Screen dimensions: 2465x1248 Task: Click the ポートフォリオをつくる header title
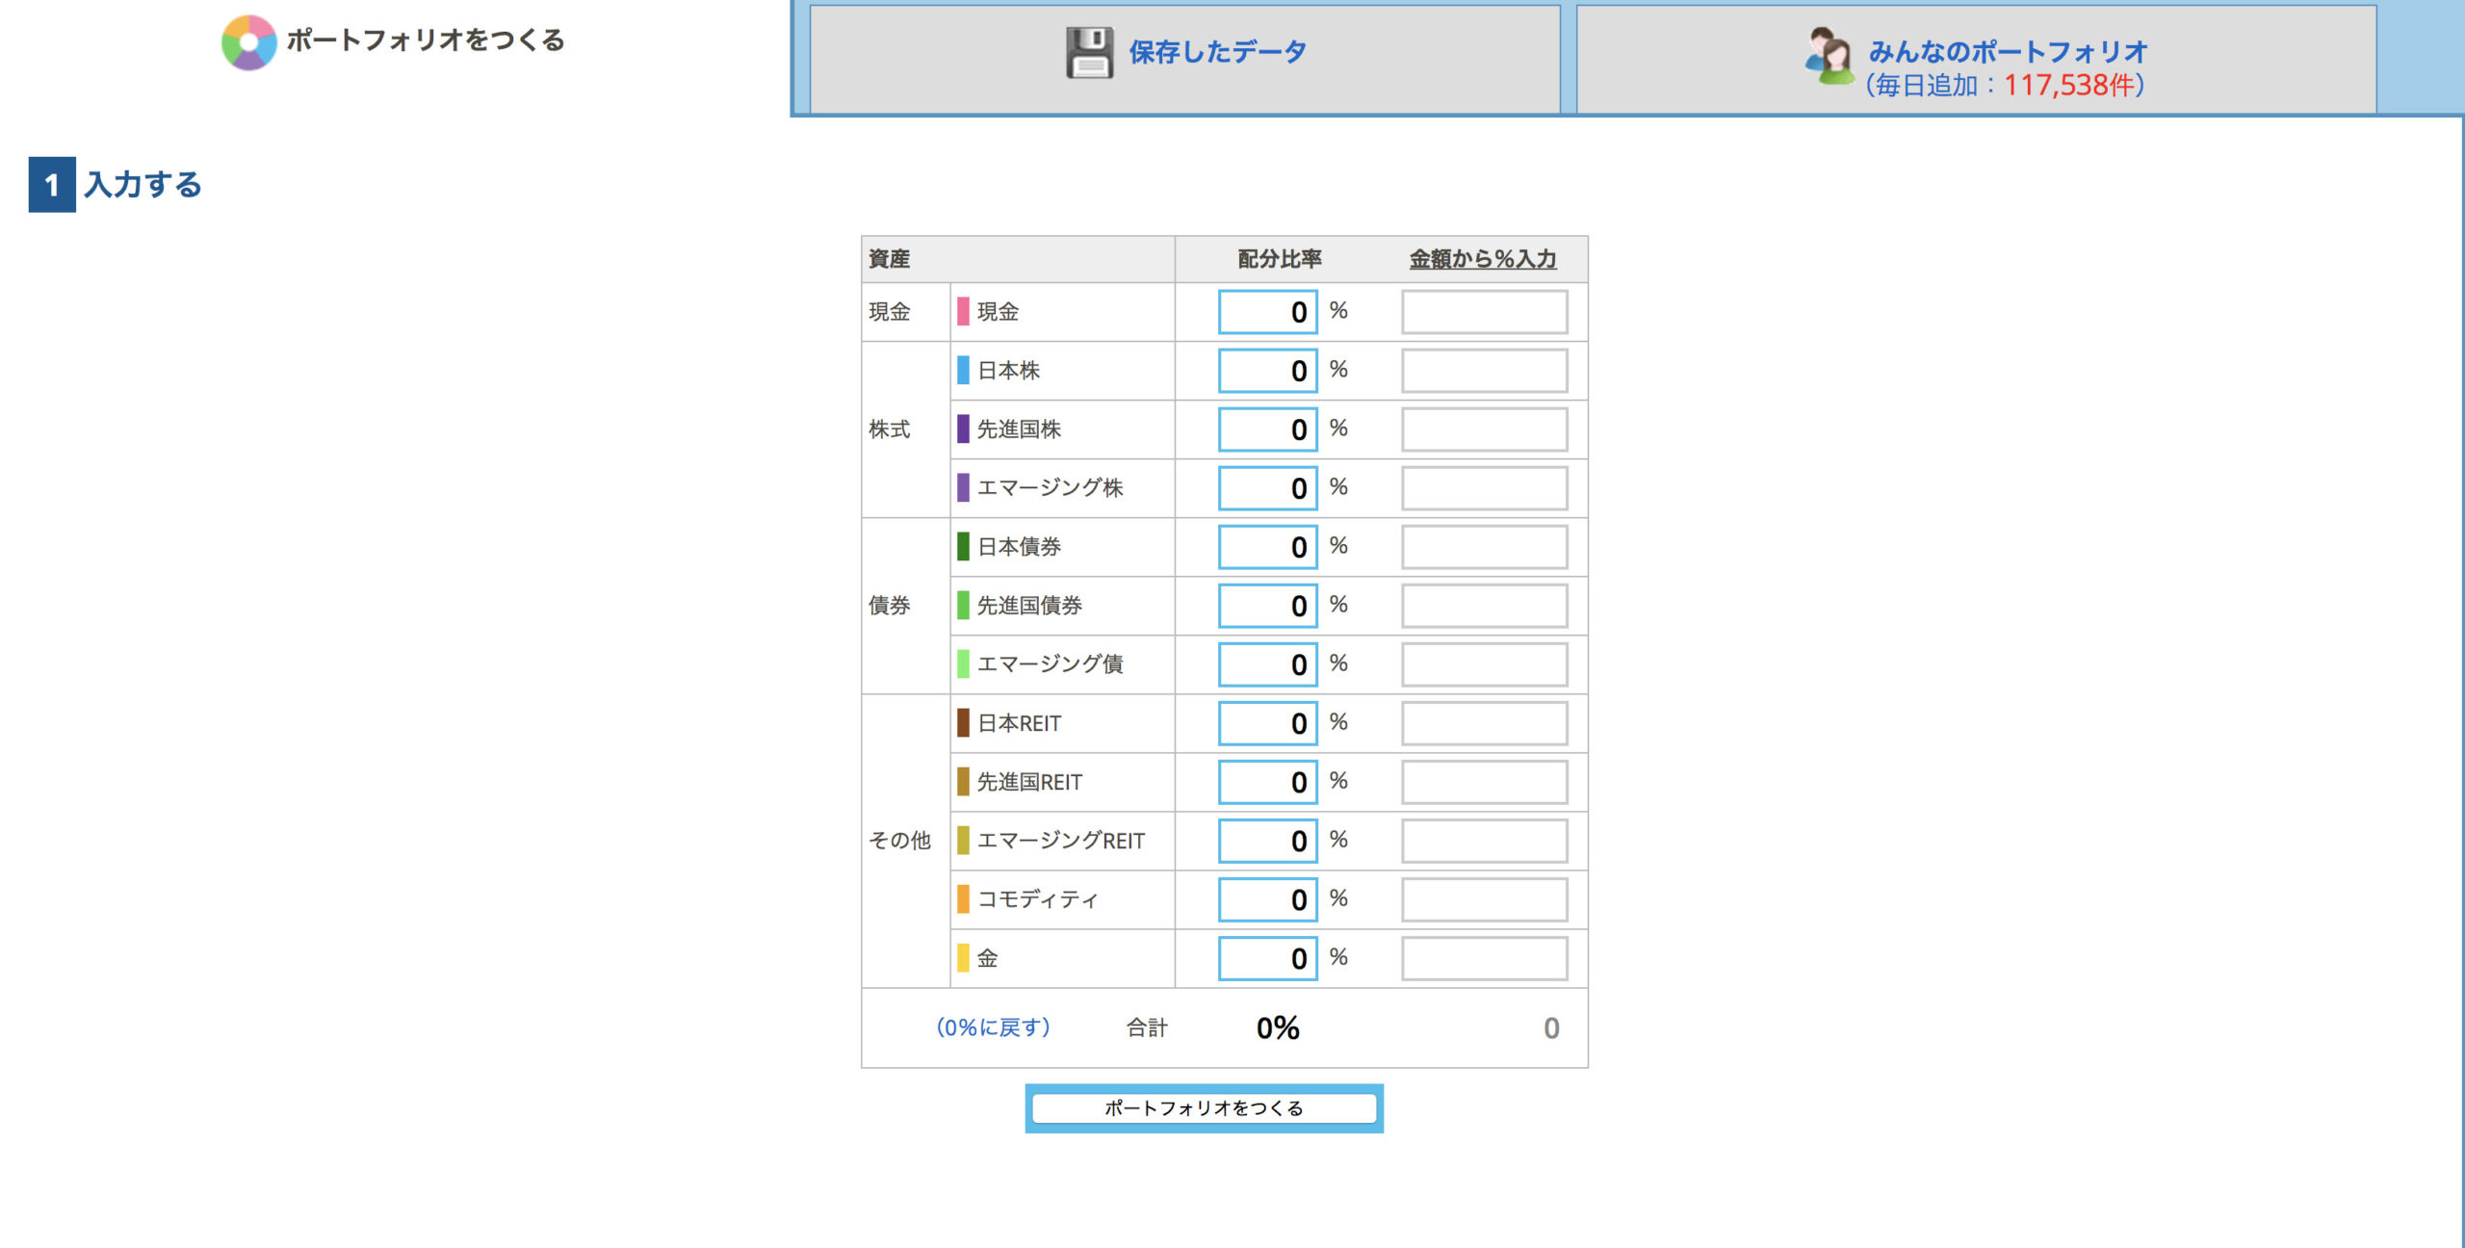(x=426, y=40)
